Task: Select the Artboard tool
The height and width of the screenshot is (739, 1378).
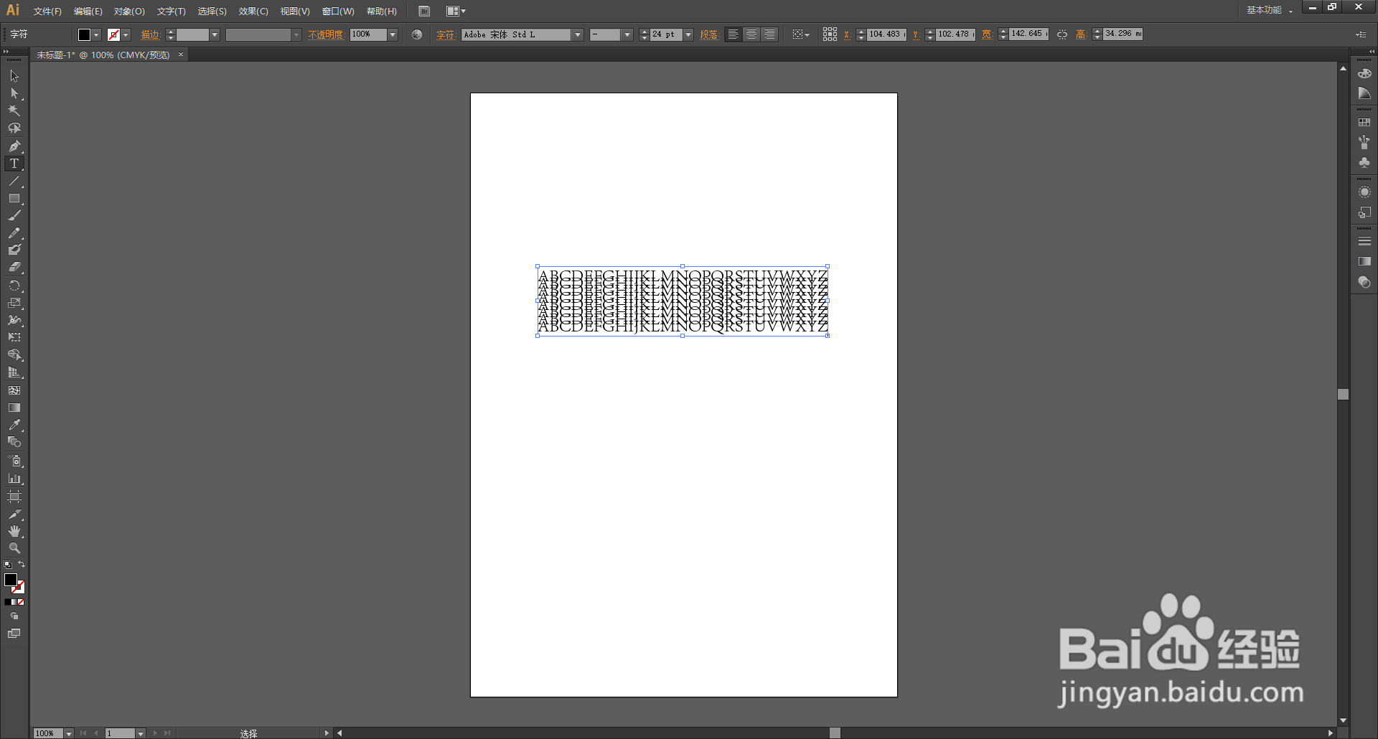Action: tap(14, 496)
